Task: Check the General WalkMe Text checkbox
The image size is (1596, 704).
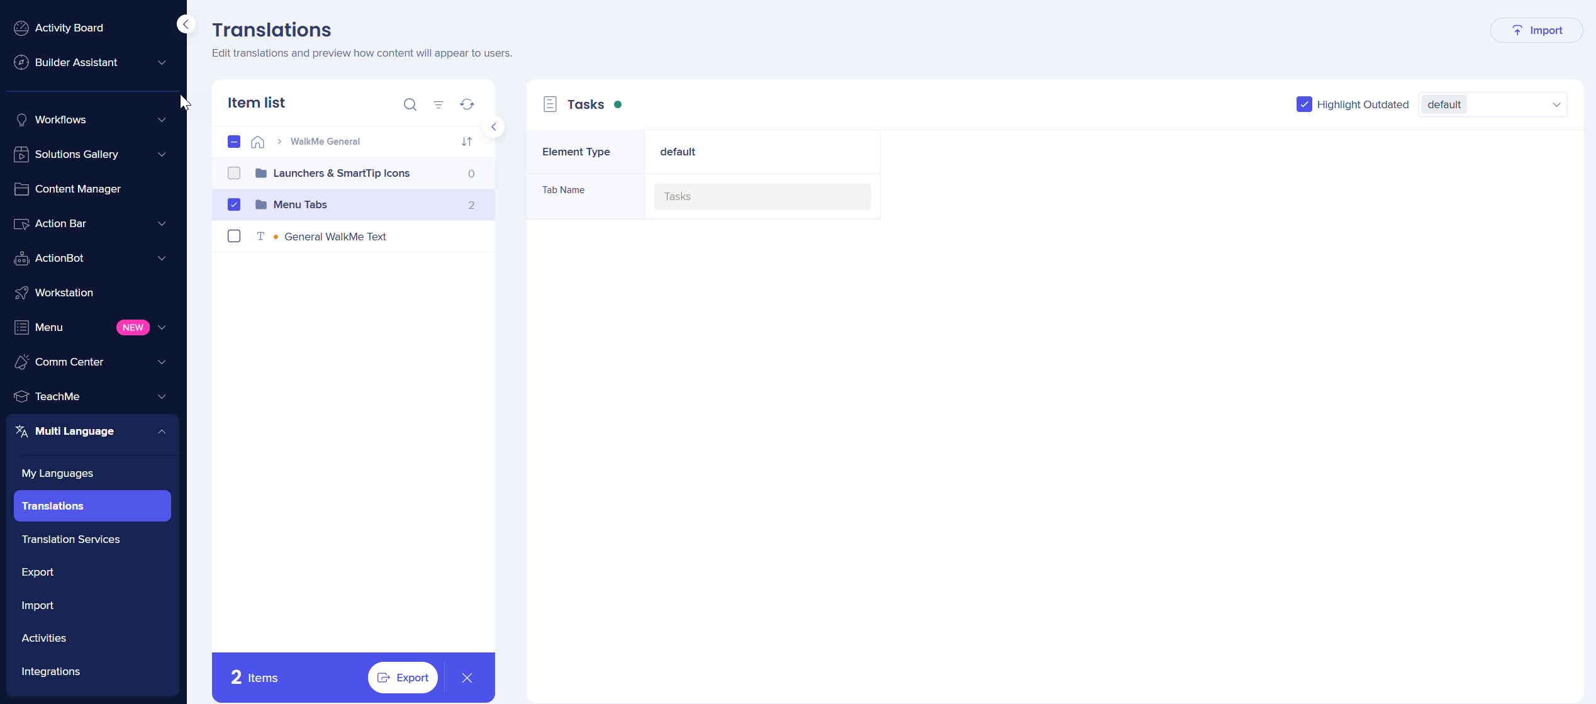Action: point(234,237)
